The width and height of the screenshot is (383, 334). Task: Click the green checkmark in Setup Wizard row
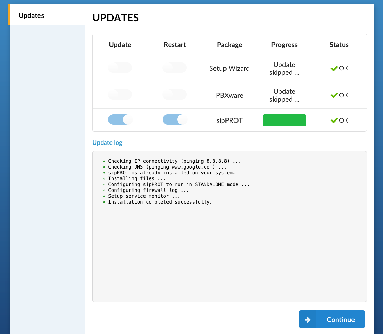[x=334, y=69]
